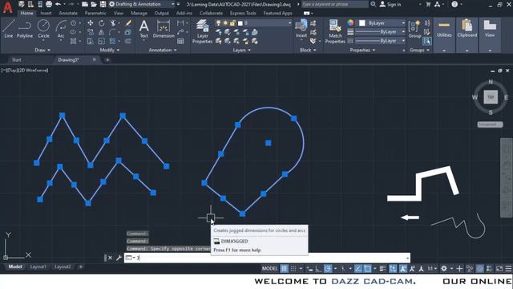Click the layer color swatch in Layers panel
Viewport: 513px width, 289px height.
coord(240,23)
